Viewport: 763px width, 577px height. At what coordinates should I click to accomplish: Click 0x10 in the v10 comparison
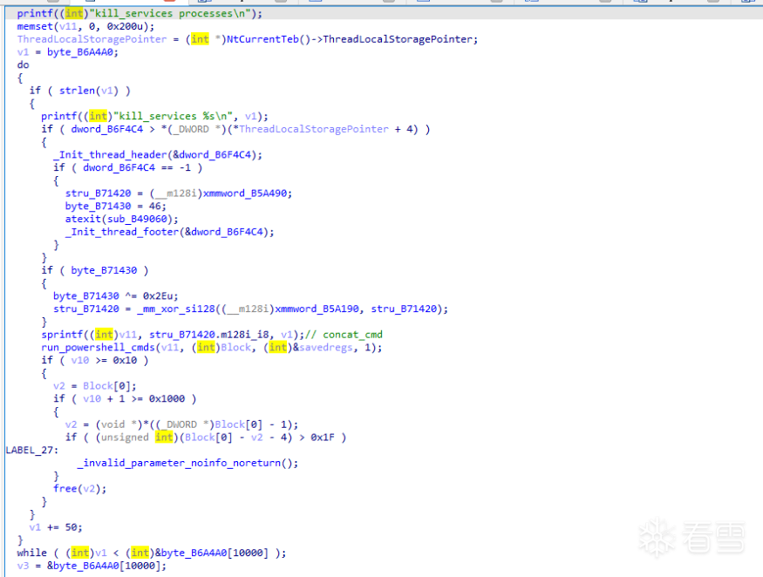[125, 360]
